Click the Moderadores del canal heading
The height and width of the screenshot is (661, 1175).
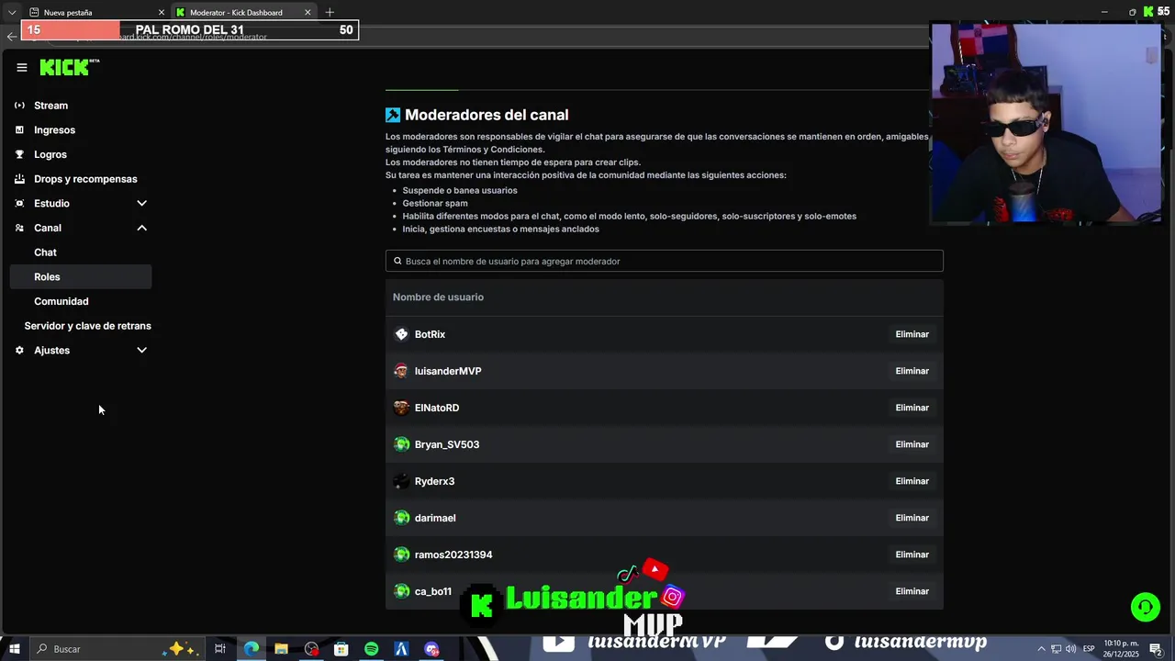click(487, 115)
